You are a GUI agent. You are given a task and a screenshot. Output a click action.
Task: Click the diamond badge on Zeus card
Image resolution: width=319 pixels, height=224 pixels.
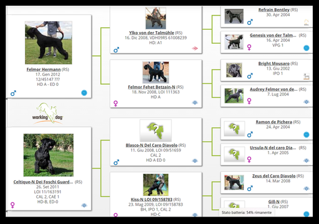[x=307, y=189]
